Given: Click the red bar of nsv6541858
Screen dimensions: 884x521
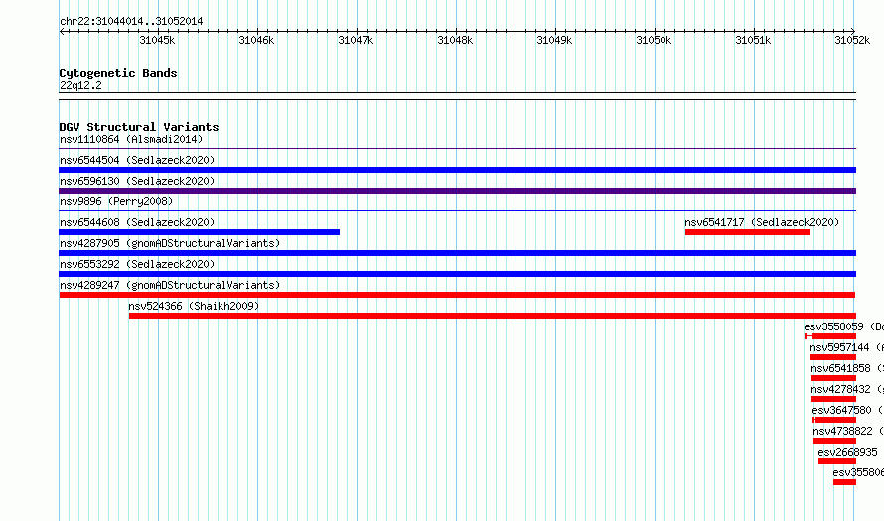Looking at the screenshot, I should tap(833, 378).
